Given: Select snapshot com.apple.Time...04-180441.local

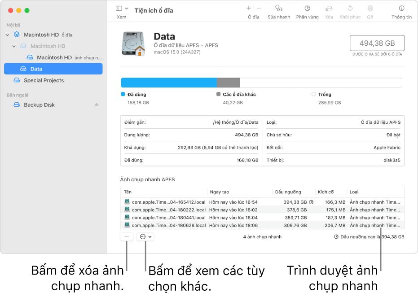Looking at the screenshot, I should 262,218.
